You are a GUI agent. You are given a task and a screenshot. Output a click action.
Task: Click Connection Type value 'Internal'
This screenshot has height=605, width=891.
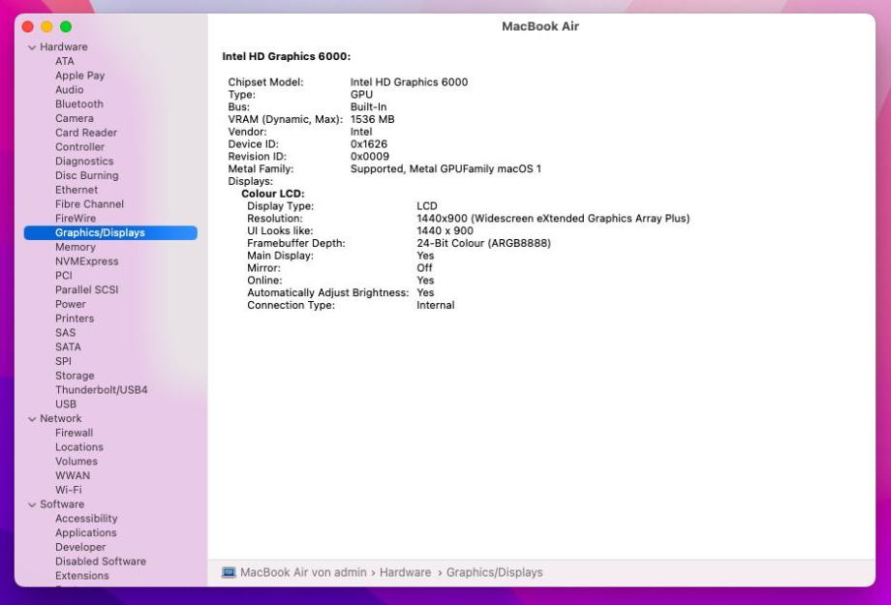click(435, 305)
